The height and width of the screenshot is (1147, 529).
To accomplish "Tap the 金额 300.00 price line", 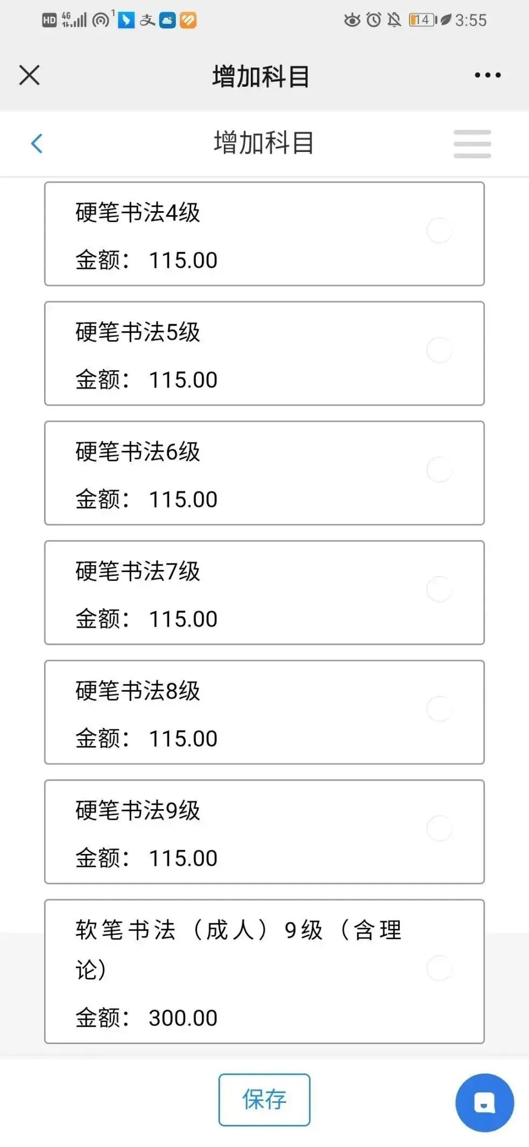I will pyautogui.click(x=146, y=1018).
